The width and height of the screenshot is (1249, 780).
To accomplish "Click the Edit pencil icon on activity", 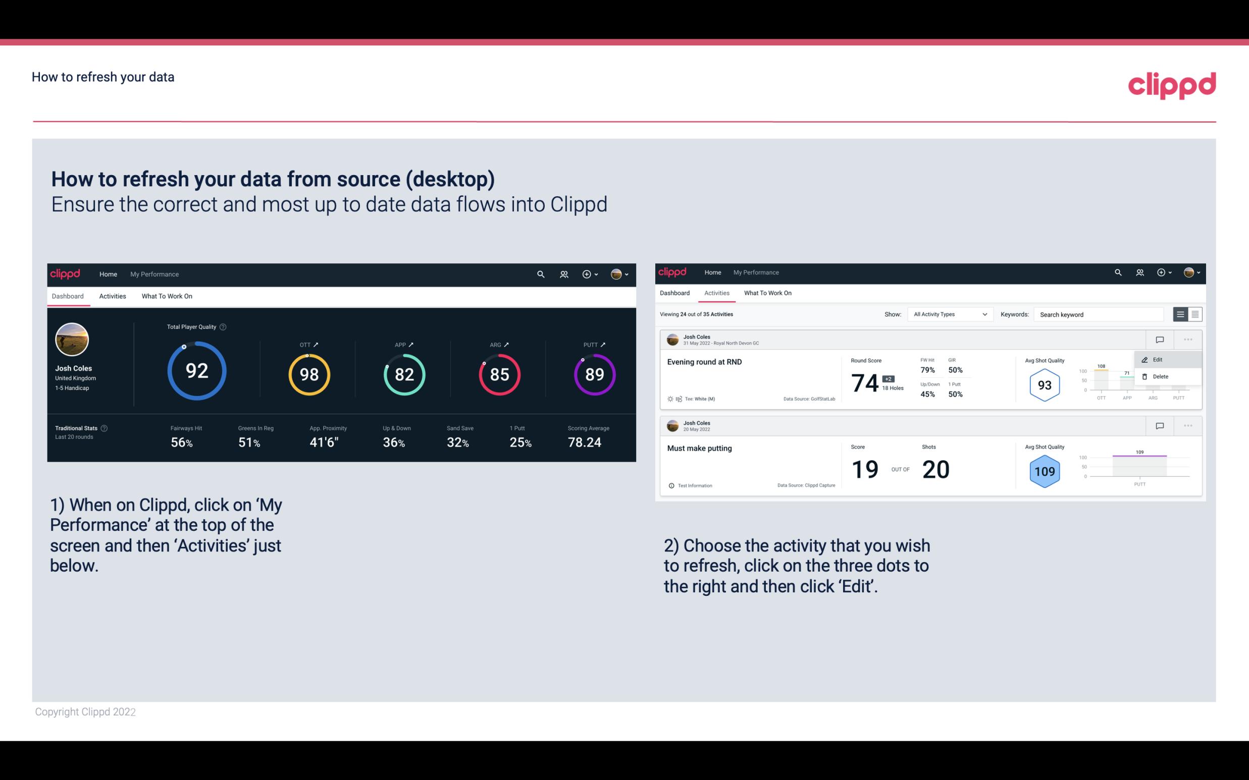I will point(1144,359).
